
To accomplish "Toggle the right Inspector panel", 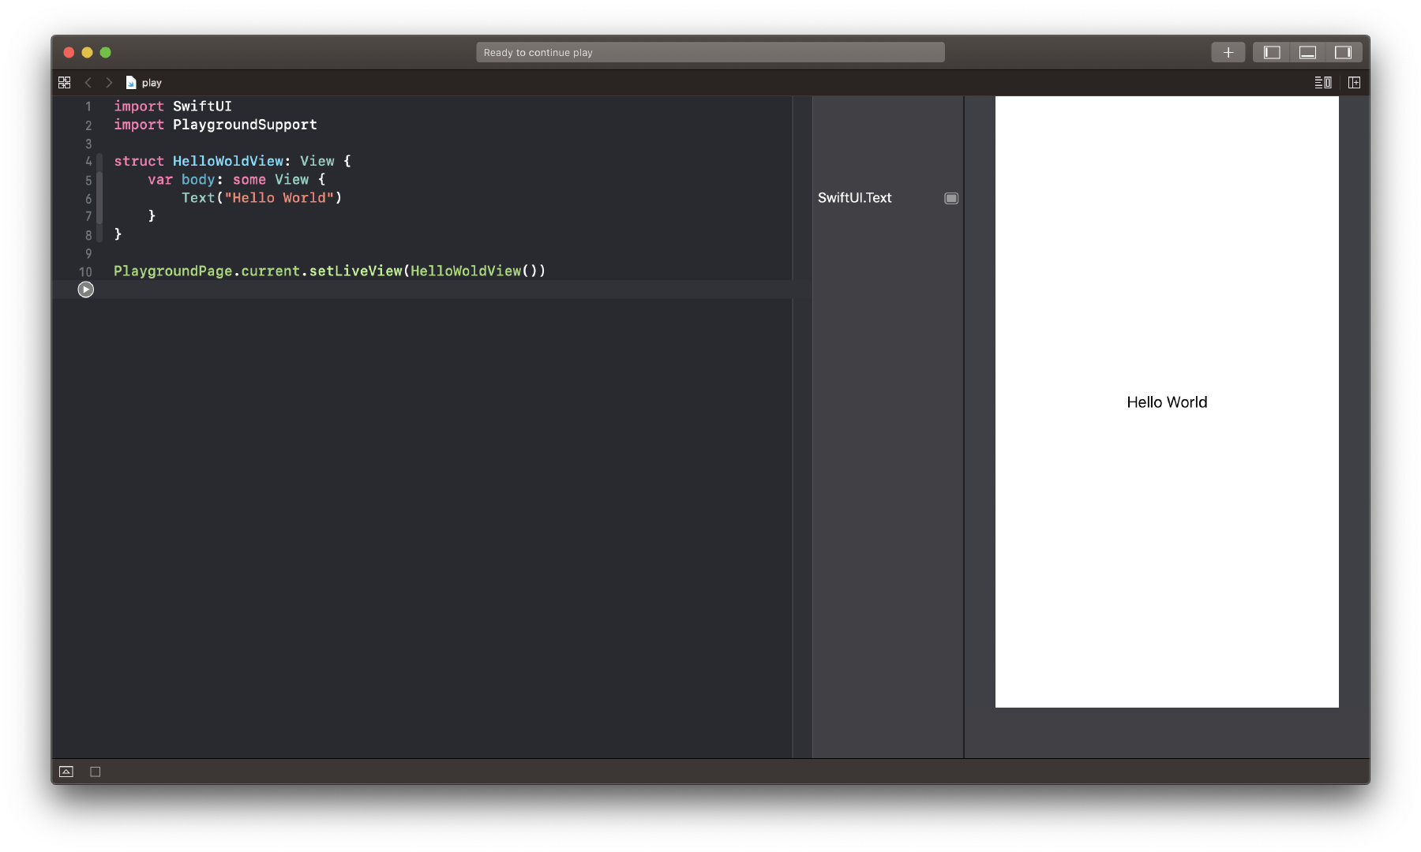I will 1343,52.
